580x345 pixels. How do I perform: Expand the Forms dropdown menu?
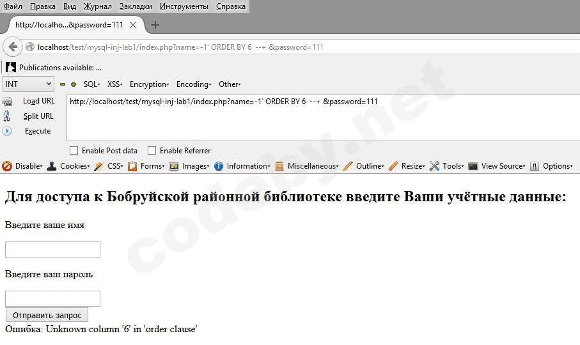coord(152,166)
